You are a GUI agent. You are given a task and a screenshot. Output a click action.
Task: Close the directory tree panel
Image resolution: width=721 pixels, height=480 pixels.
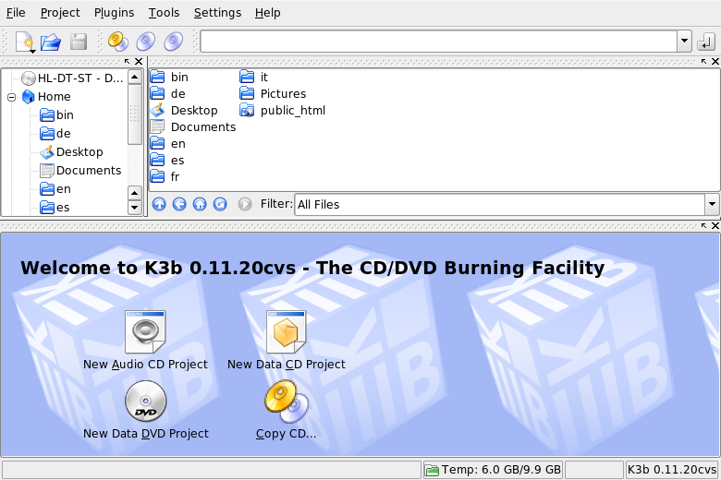click(139, 61)
